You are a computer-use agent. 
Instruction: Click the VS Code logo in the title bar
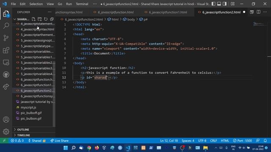[5, 4]
